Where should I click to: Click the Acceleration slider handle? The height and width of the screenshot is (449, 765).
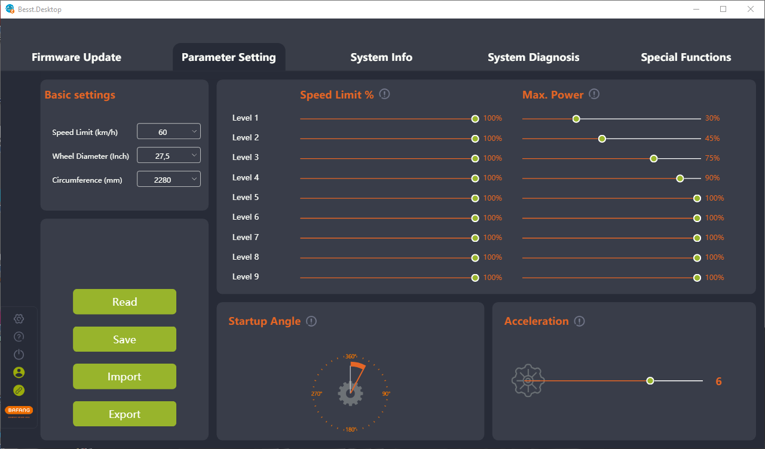tap(650, 381)
